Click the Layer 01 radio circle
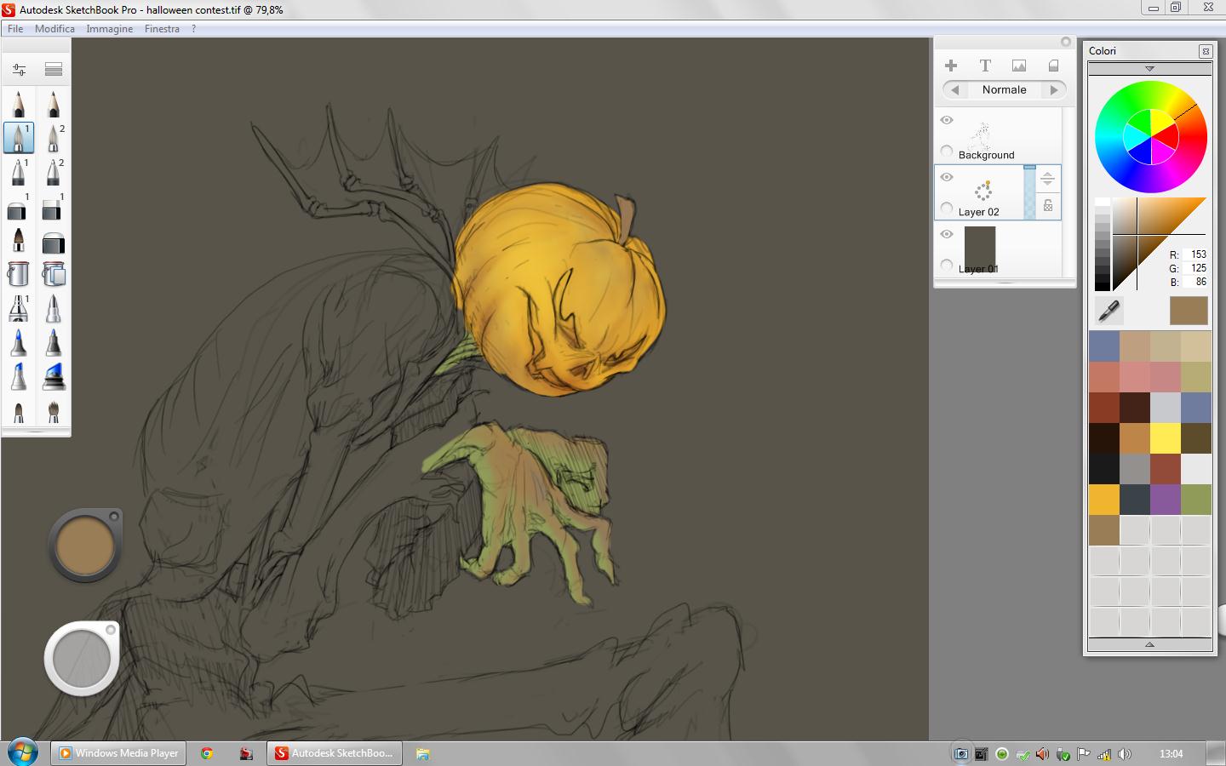Image resolution: width=1226 pixels, height=766 pixels. (x=947, y=265)
